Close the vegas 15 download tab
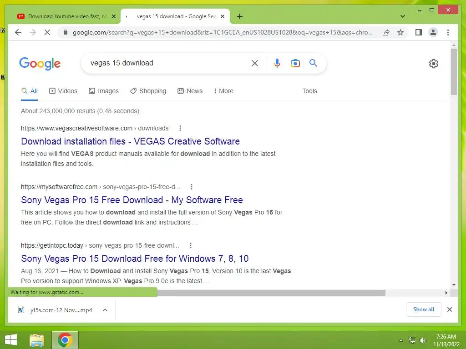This screenshot has width=466, height=349. [x=223, y=16]
